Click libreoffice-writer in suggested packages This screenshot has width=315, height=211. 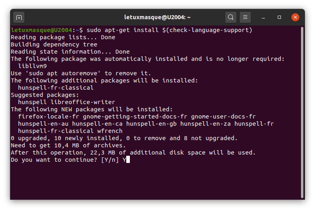point(83,102)
